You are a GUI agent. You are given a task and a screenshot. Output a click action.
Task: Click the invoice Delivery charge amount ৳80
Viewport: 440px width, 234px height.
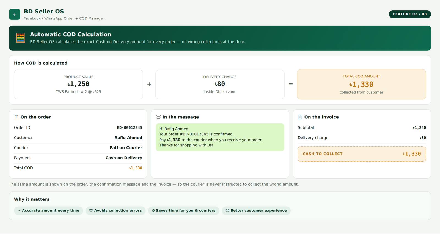pos(423,138)
